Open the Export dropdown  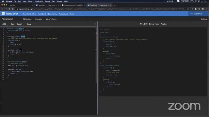(x=20, y=24)
